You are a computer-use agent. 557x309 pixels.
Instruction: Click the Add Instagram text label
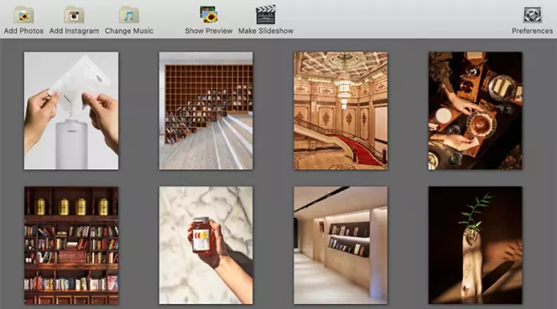click(75, 31)
